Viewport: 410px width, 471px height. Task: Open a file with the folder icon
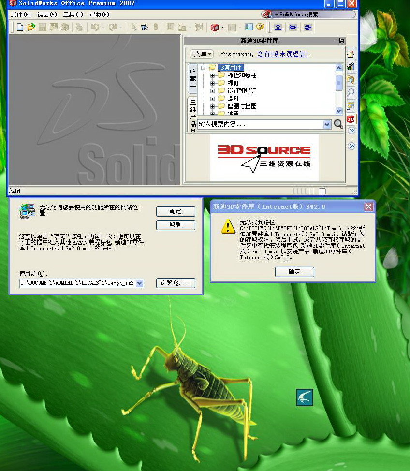[x=31, y=28]
